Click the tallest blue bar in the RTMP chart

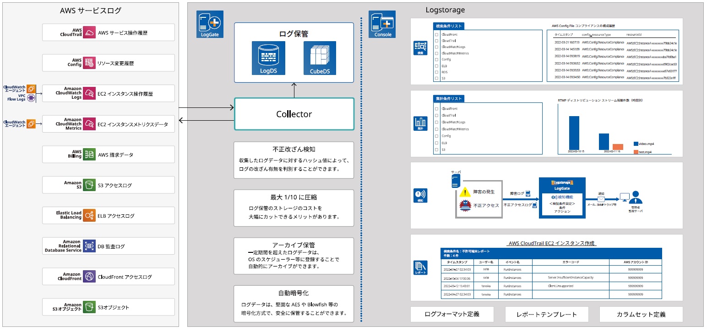(x=574, y=133)
